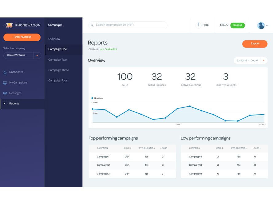Select the CameoVentures company combo box
273x204 pixels.
(x=22, y=55)
